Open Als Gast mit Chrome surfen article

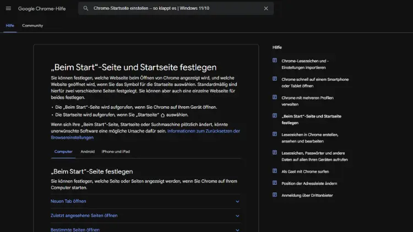pos(305,172)
